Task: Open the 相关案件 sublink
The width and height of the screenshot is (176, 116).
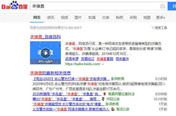Action: coord(122,59)
